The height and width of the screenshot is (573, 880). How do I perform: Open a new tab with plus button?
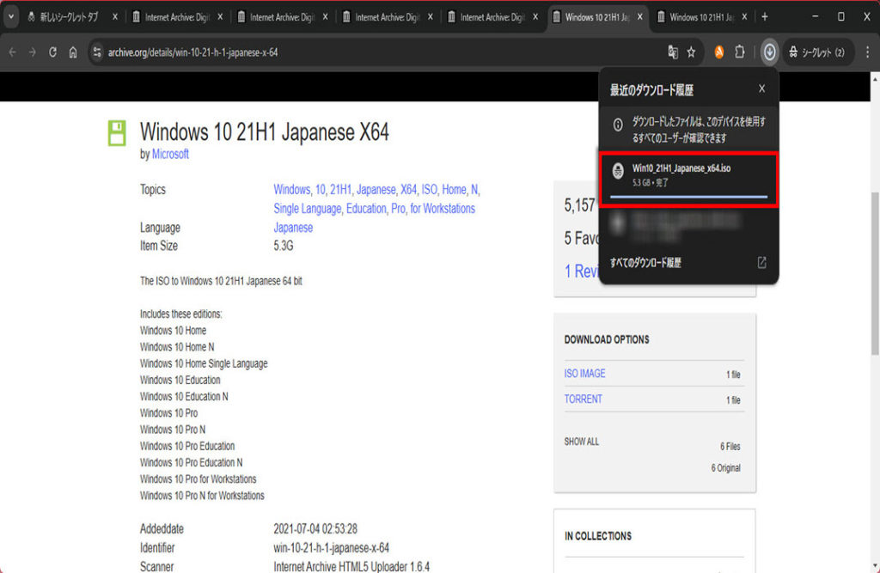[765, 17]
